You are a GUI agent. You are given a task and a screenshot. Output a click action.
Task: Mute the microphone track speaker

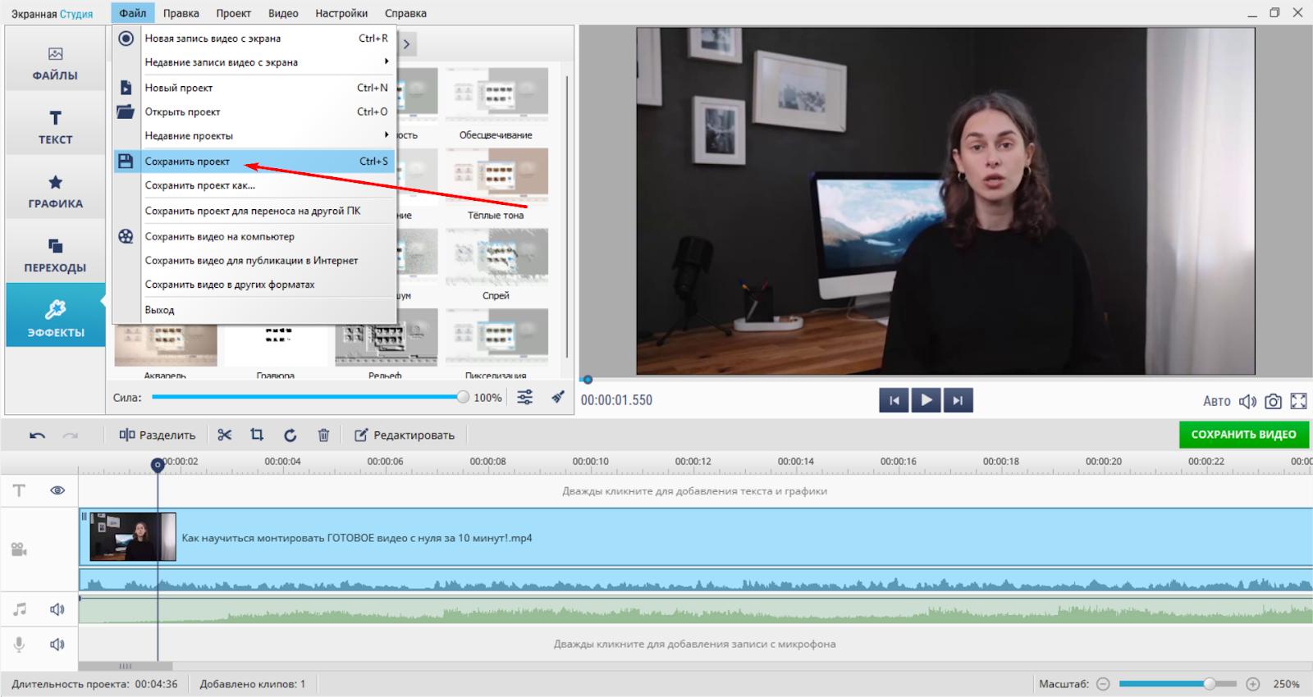tap(57, 645)
